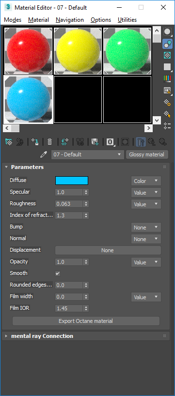Open the Material ID Channel flyout
The width and height of the screenshot is (175, 396).
coord(110,142)
